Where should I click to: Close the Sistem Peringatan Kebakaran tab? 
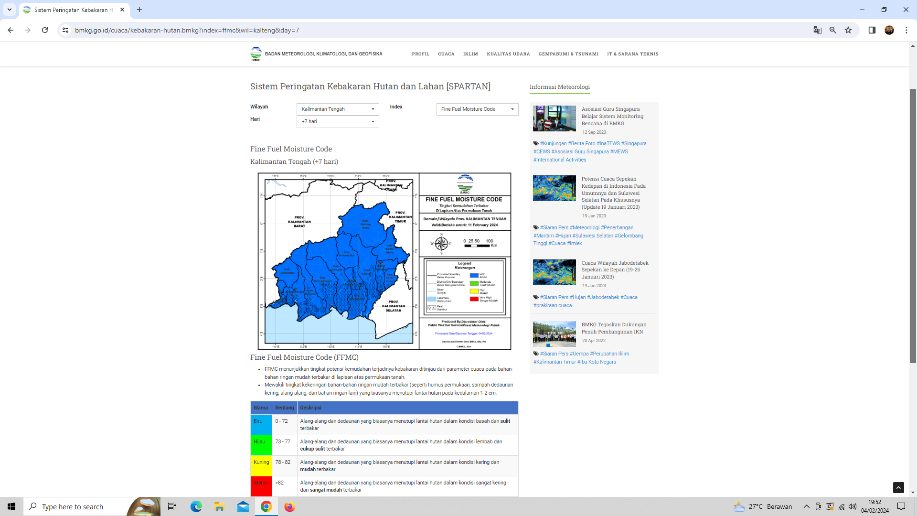click(x=122, y=10)
